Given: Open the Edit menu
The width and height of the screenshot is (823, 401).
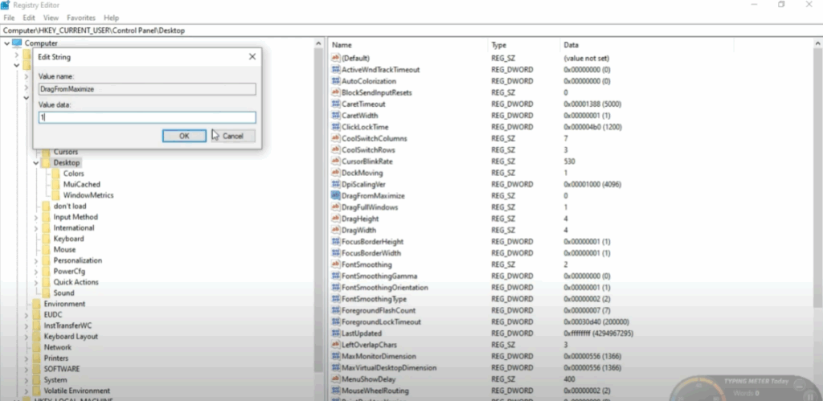Looking at the screenshot, I should coord(29,17).
